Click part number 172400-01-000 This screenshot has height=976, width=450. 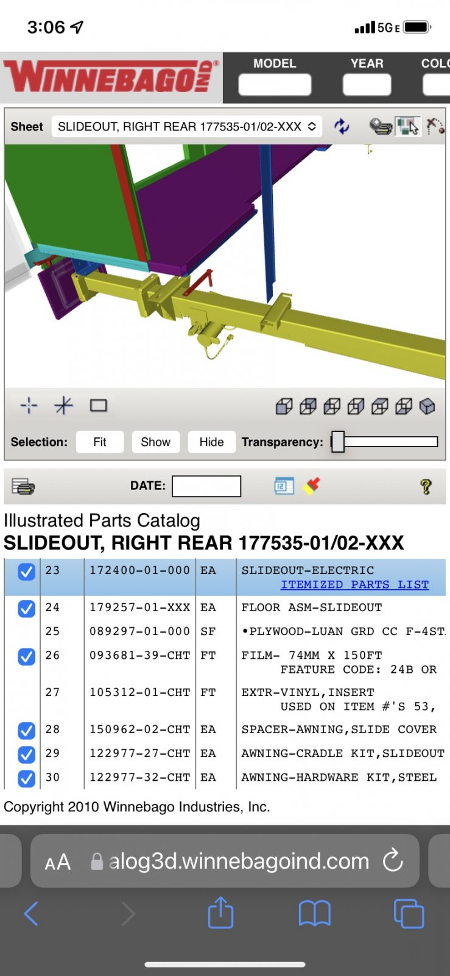point(139,570)
